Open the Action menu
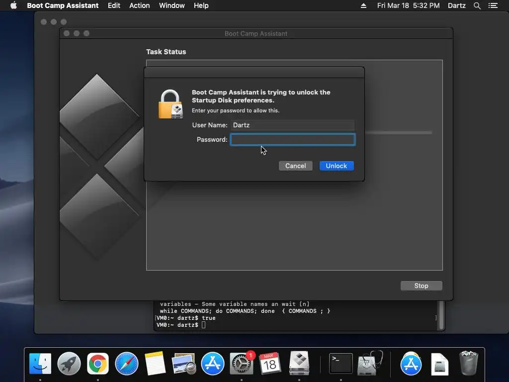The width and height of the screenshot is (509, 382). pos(140,5)
